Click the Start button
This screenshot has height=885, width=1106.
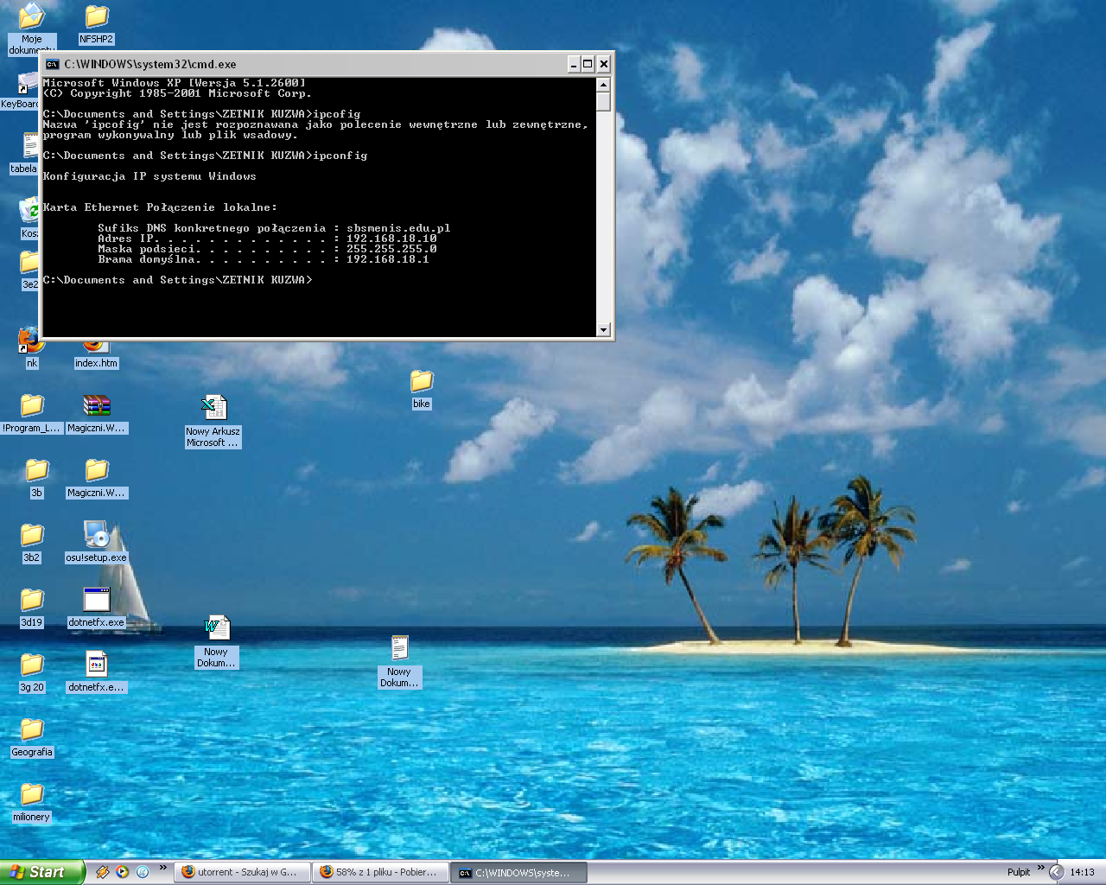tap(41, 872)
